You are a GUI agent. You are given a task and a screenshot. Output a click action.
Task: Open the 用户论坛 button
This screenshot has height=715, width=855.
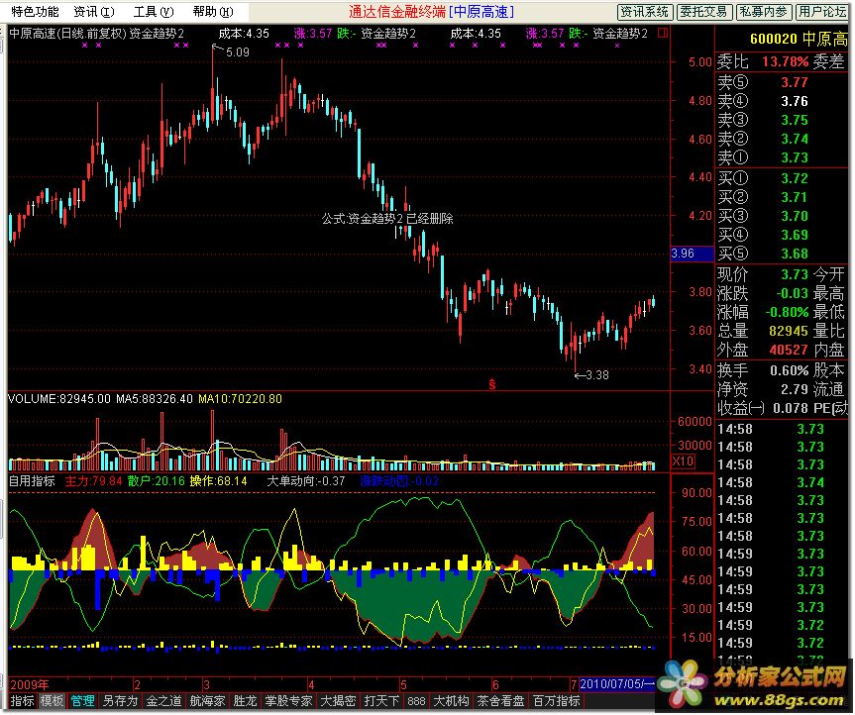[821, 12]
